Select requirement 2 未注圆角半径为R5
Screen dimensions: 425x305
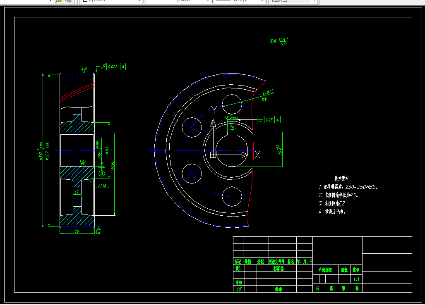pyautogui.click(x=338, y=195)
